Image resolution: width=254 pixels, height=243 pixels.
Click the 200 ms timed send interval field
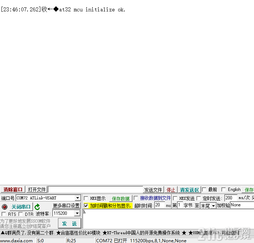pos(231,198)
